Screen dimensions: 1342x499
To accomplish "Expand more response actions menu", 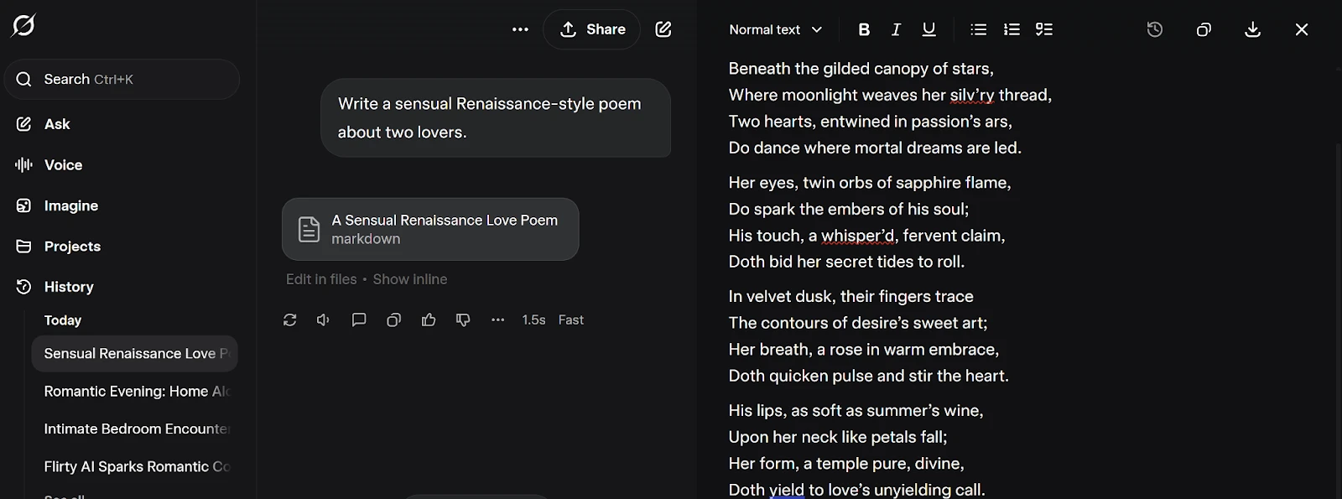I will tap(498, 320).
